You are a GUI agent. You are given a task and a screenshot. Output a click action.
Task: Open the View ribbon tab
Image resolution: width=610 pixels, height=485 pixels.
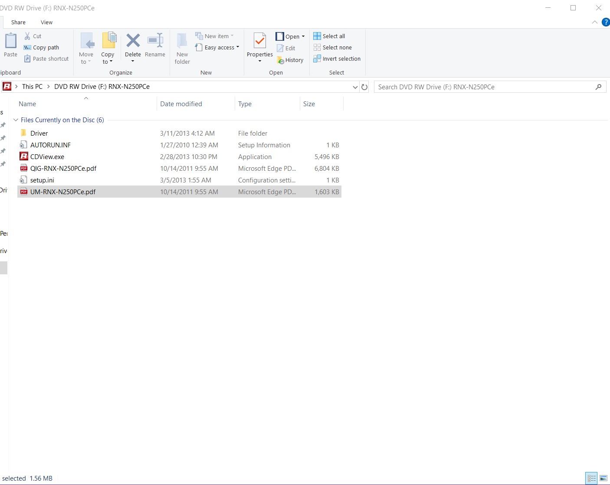pyautogui.click(x=46, y=23)
